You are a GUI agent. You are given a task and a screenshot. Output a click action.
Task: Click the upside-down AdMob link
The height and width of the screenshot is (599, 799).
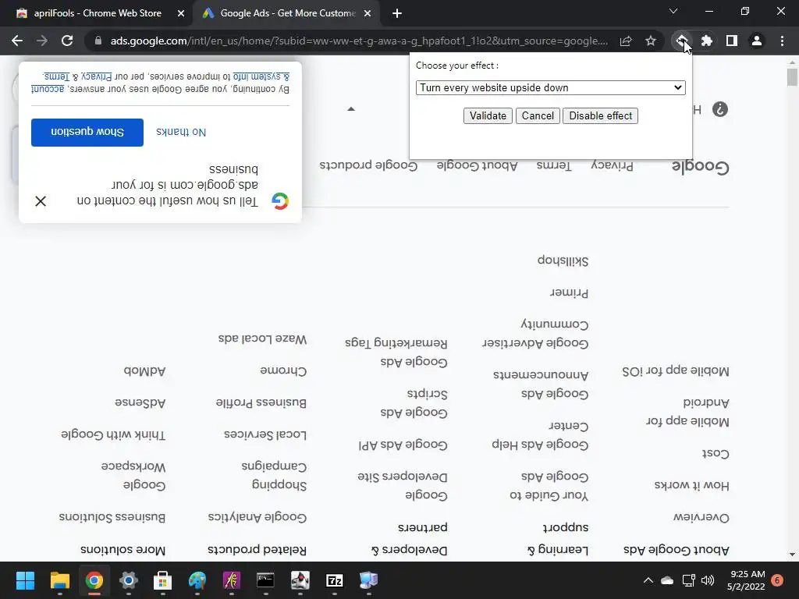[x=144, y=370]
